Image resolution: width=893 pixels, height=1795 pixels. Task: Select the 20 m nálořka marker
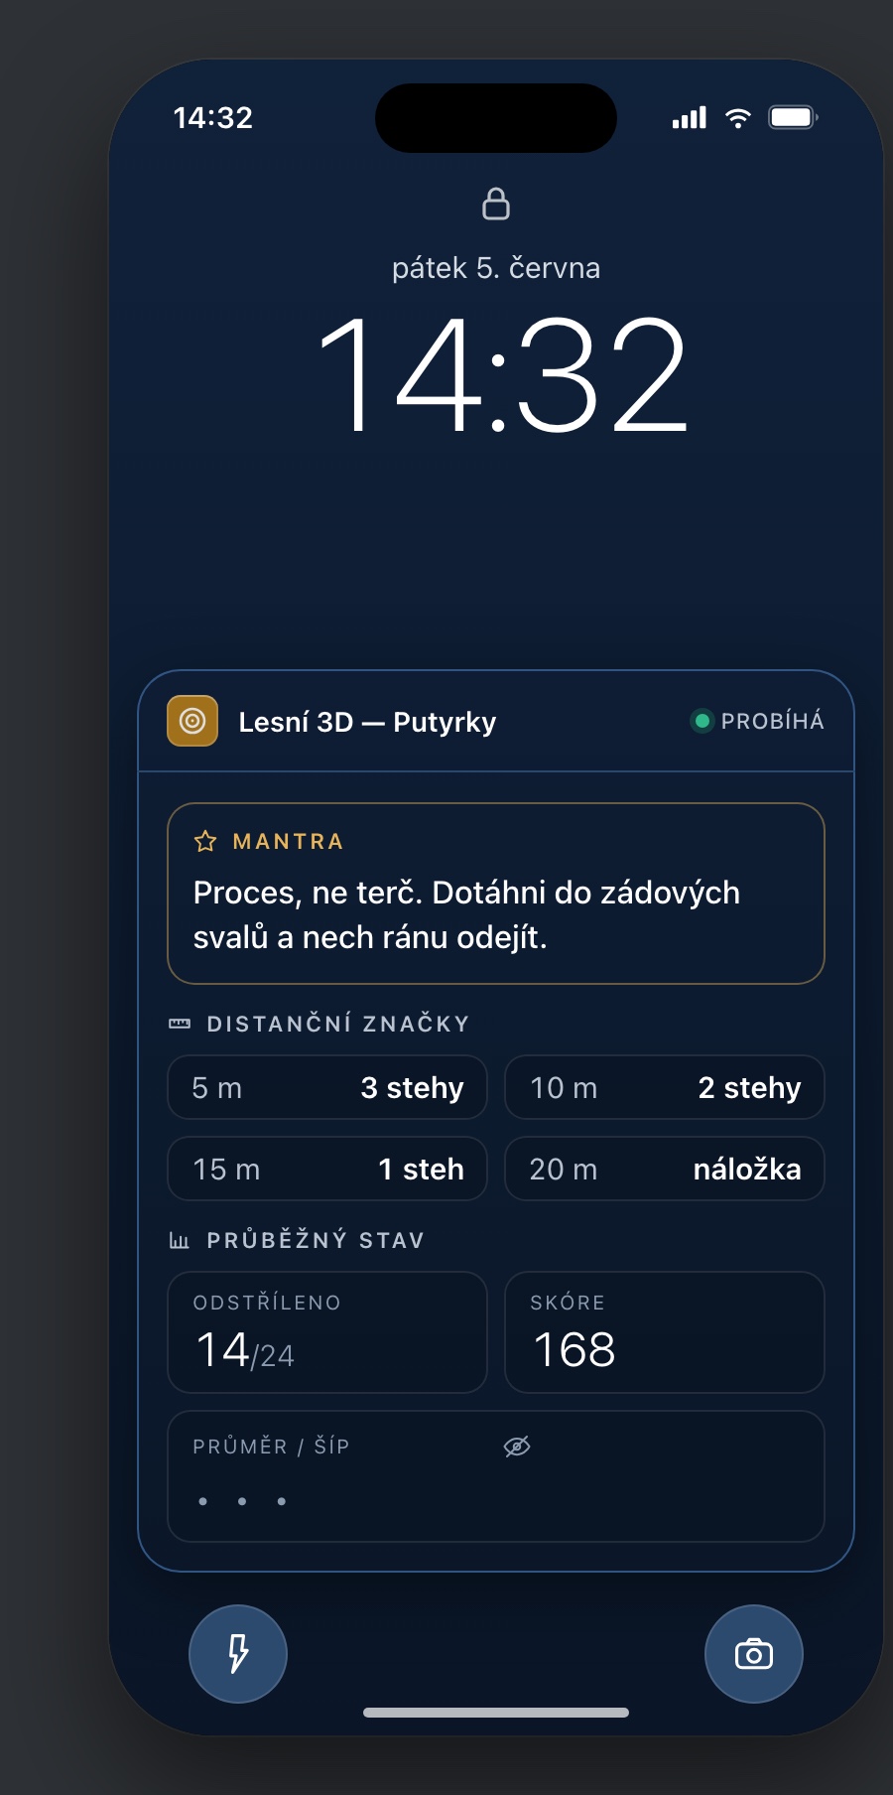click(665, 1169)
